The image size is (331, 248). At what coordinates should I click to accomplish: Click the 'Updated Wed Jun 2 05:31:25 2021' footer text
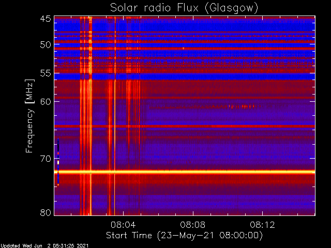click(x=44, y=246)
